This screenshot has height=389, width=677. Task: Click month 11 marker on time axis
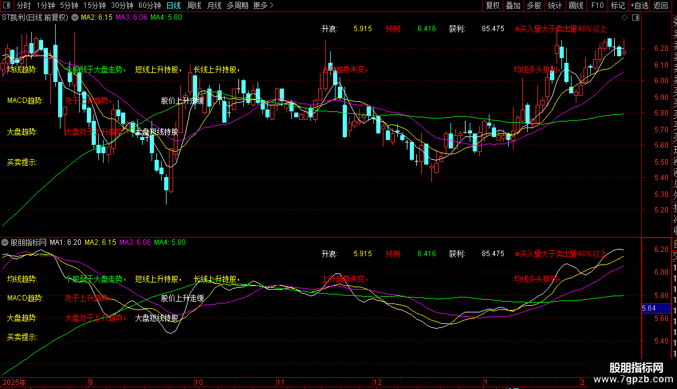point(280,382)
